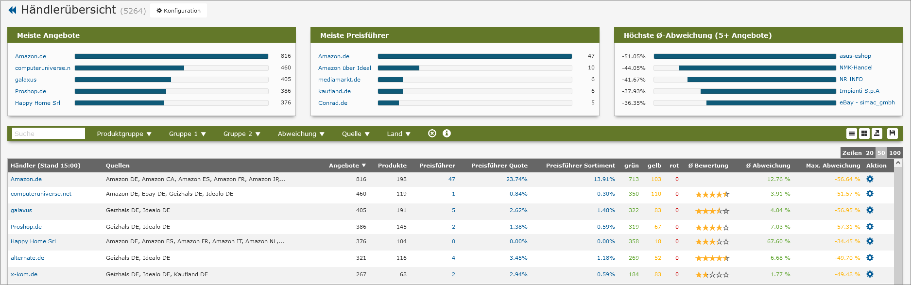This screenshot has width=911, height=285.
Task: Click star rating of computeruniverse.net
Action: coord(712,195)
